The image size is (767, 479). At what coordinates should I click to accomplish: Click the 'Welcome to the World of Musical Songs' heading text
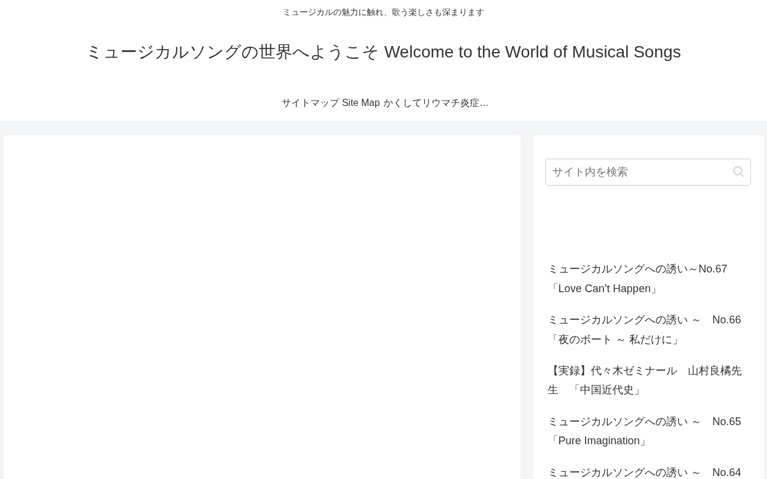pos(533,52)
